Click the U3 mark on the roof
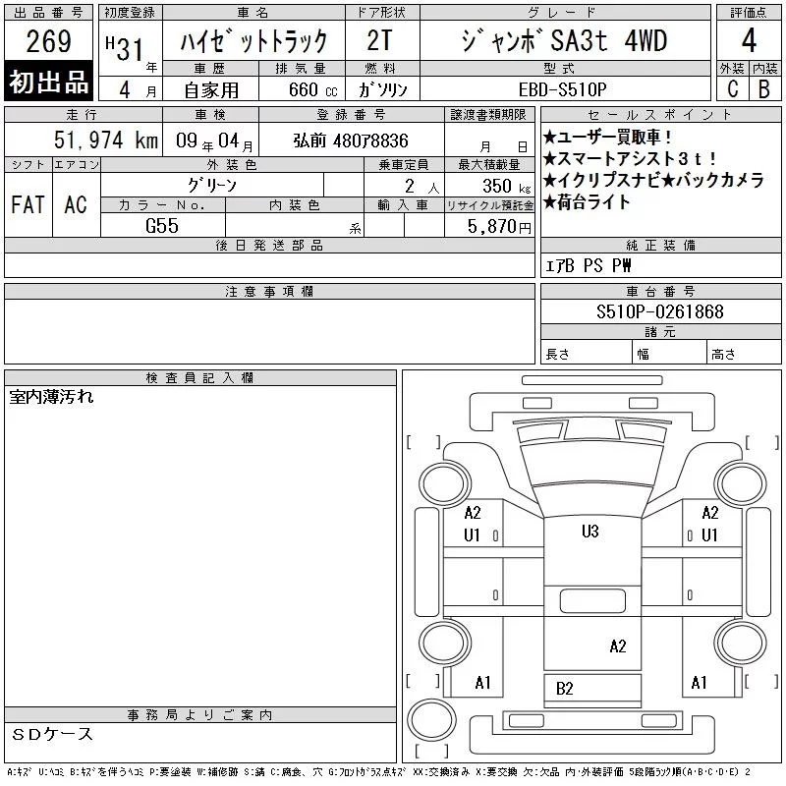Image resolution: width=786 pixels, height=786 pixels. point(590,531)
